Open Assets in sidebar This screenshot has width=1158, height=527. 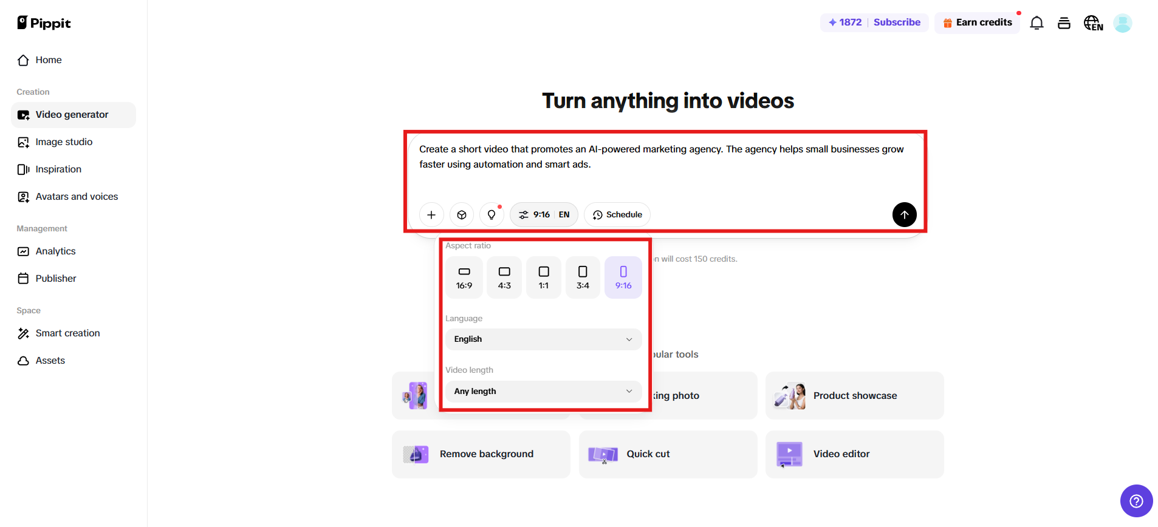click(x=74, y=361)
